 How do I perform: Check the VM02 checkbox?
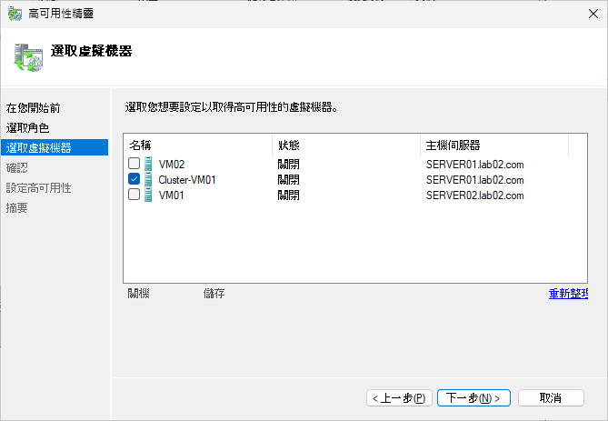[x=135, y=164]
